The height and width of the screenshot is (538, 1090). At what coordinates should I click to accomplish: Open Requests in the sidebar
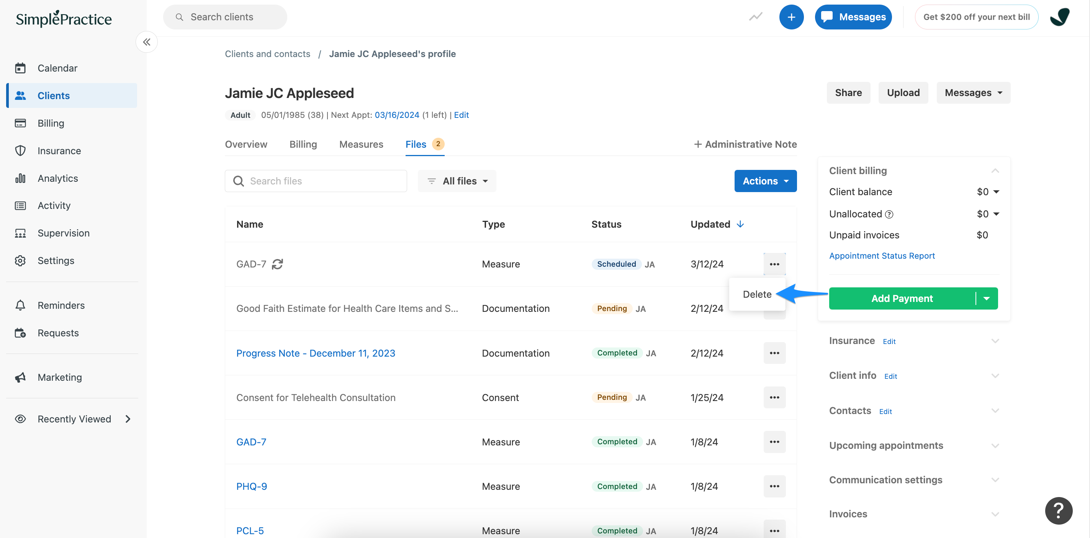[58, 333]
